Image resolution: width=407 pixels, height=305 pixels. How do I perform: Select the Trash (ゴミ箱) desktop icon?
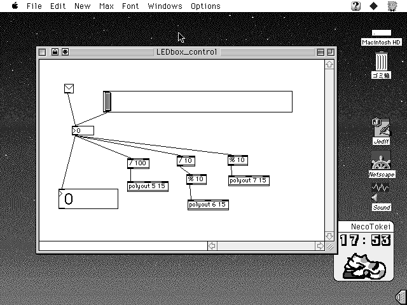coord(382,65)
